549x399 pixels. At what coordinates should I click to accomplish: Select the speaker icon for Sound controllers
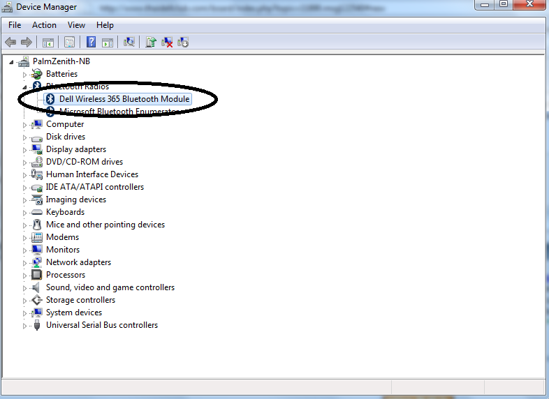coord(36,287)
